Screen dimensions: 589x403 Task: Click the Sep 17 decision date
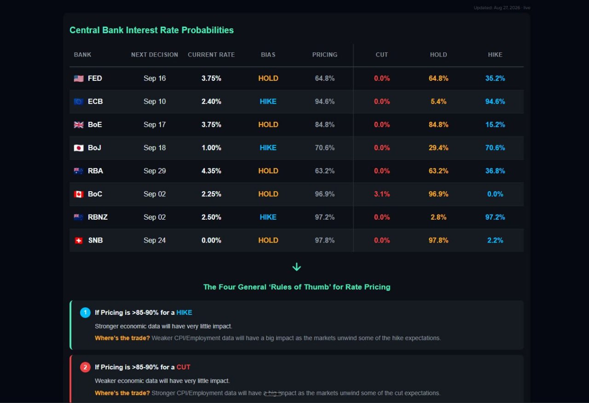pos(155,125)
